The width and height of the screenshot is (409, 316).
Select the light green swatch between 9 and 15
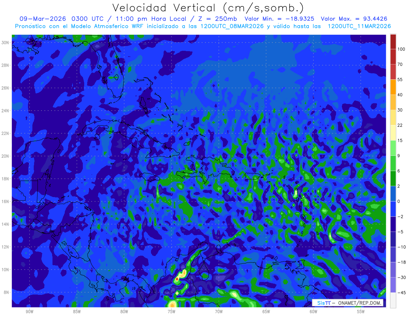click(393, 148)
